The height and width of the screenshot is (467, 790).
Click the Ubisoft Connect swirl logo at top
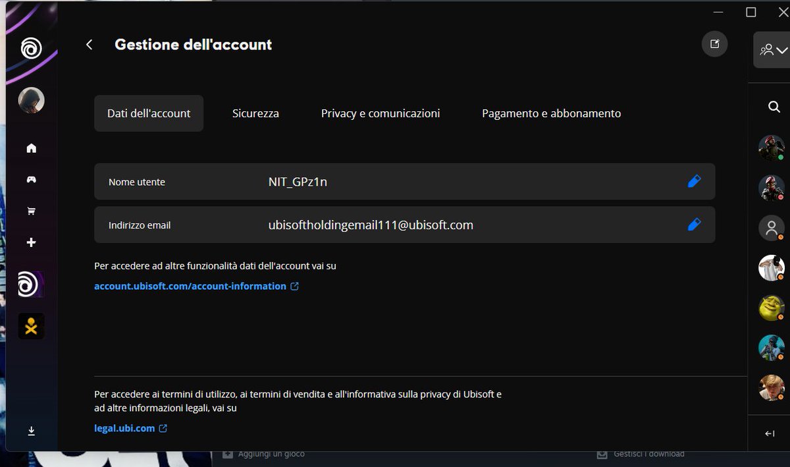pos(31,48)
